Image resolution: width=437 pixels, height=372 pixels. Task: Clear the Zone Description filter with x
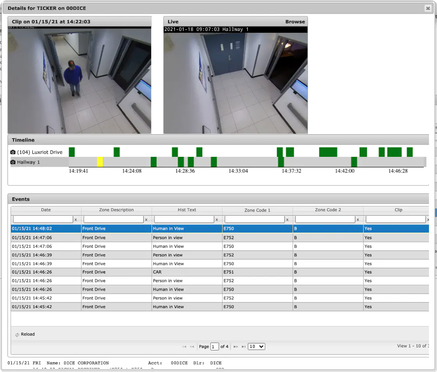(x=146, y=220)
